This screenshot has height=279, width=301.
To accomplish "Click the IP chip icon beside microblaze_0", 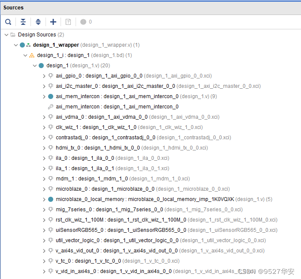I will pyautogui.click(x=51, y=189).
